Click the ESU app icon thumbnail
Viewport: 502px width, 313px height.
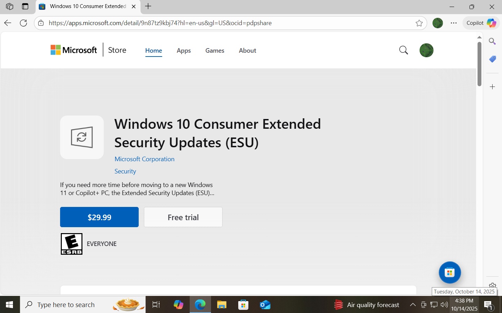82,137
